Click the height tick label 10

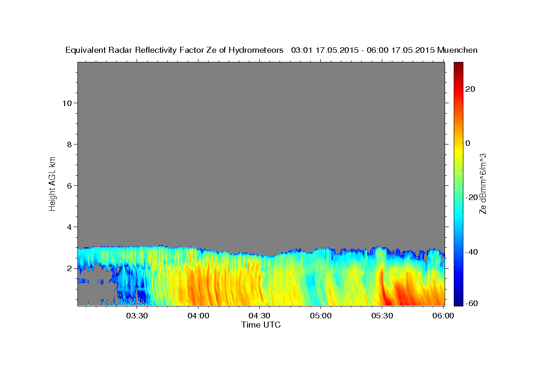point(67,103)
